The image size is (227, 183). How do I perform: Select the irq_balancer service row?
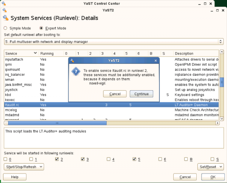[x=111, y=74]
